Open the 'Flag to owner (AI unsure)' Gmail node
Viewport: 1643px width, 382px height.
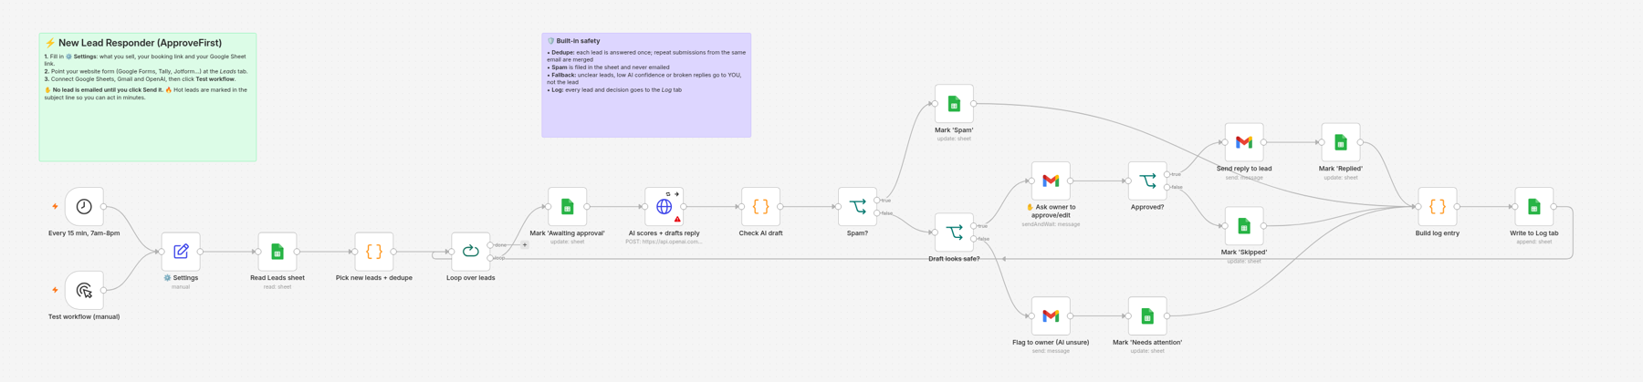pyautogui.click(x=1051, y=315)
